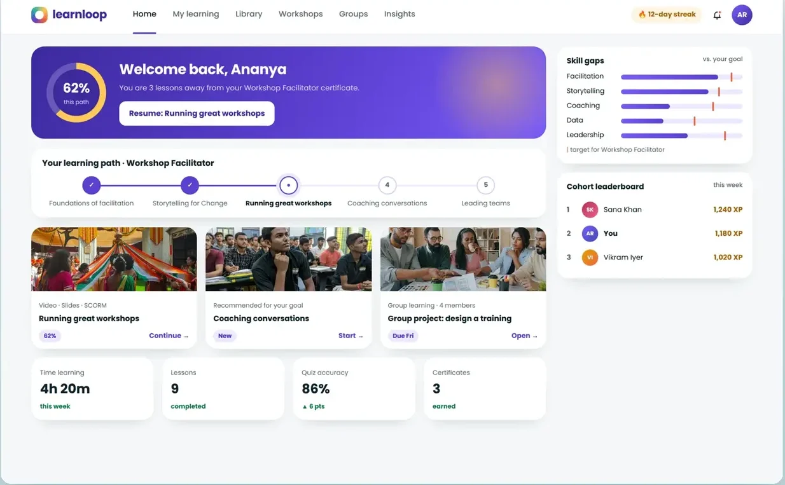
Task: Click the Lessons 9 completed stat
Action: tap(223, 389)
